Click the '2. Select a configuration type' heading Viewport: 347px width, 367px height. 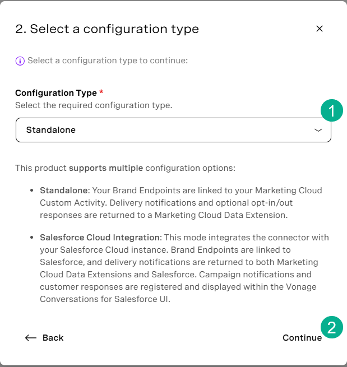click(x=107, y=29)
